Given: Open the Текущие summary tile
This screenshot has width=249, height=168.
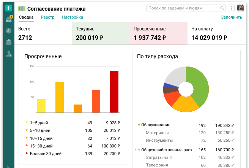Looking at the screenshot, I should pyautogui.click(x=100, y=33).
